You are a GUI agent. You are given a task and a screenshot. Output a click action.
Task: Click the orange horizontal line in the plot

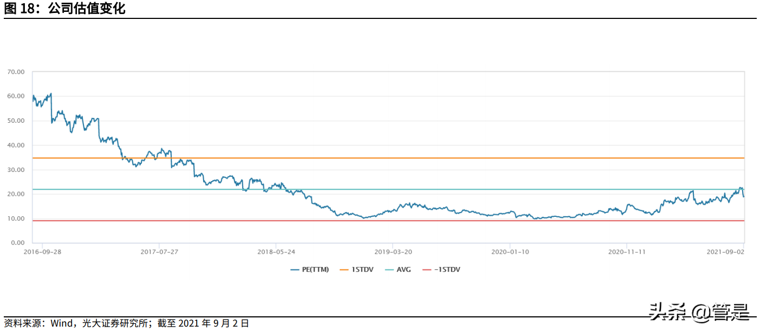433,158
